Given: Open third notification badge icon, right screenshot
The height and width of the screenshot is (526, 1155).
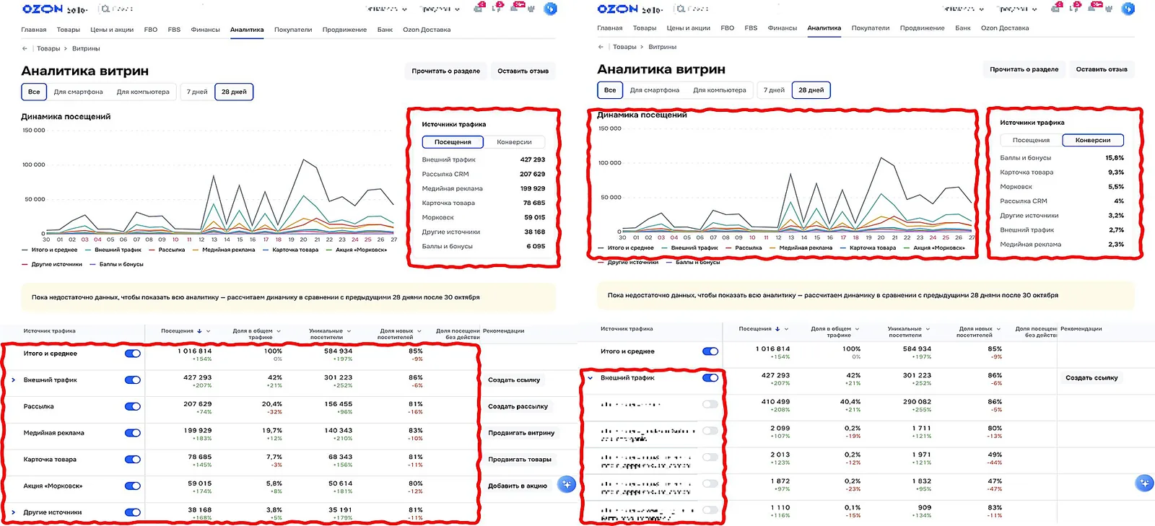Looking at the screenshot, I should pos(1097,7).
